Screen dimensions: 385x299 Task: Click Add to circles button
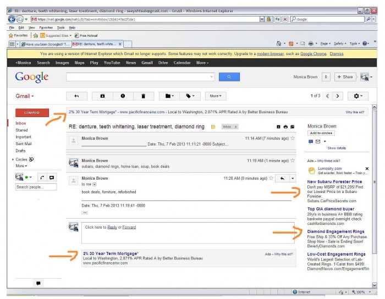point(321,133)
